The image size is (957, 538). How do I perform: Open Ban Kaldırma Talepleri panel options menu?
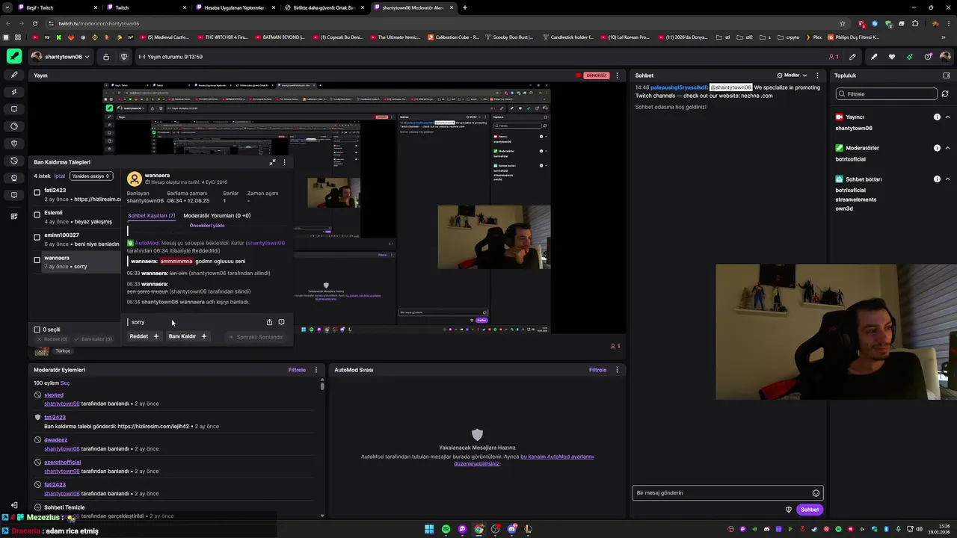tap(284, 162)
